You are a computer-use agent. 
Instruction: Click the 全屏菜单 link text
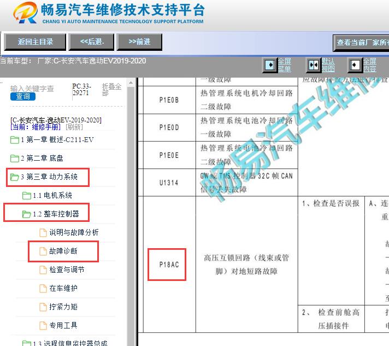pos(284,65)
